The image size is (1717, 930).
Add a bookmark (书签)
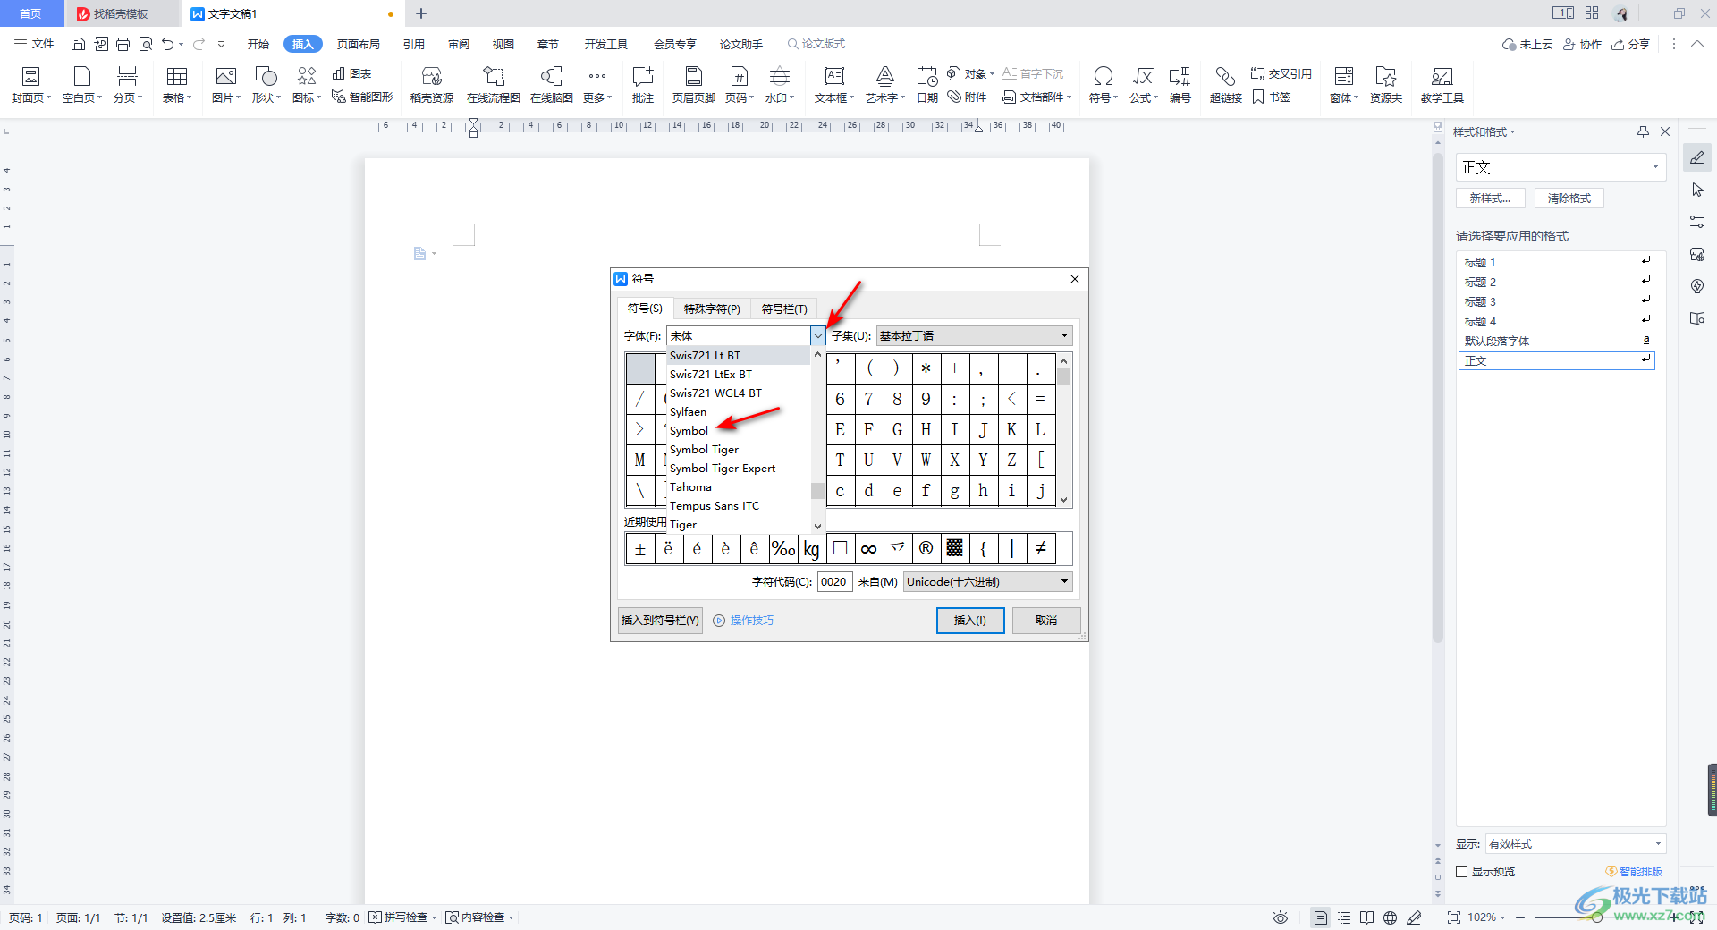tap(1272, 97)
